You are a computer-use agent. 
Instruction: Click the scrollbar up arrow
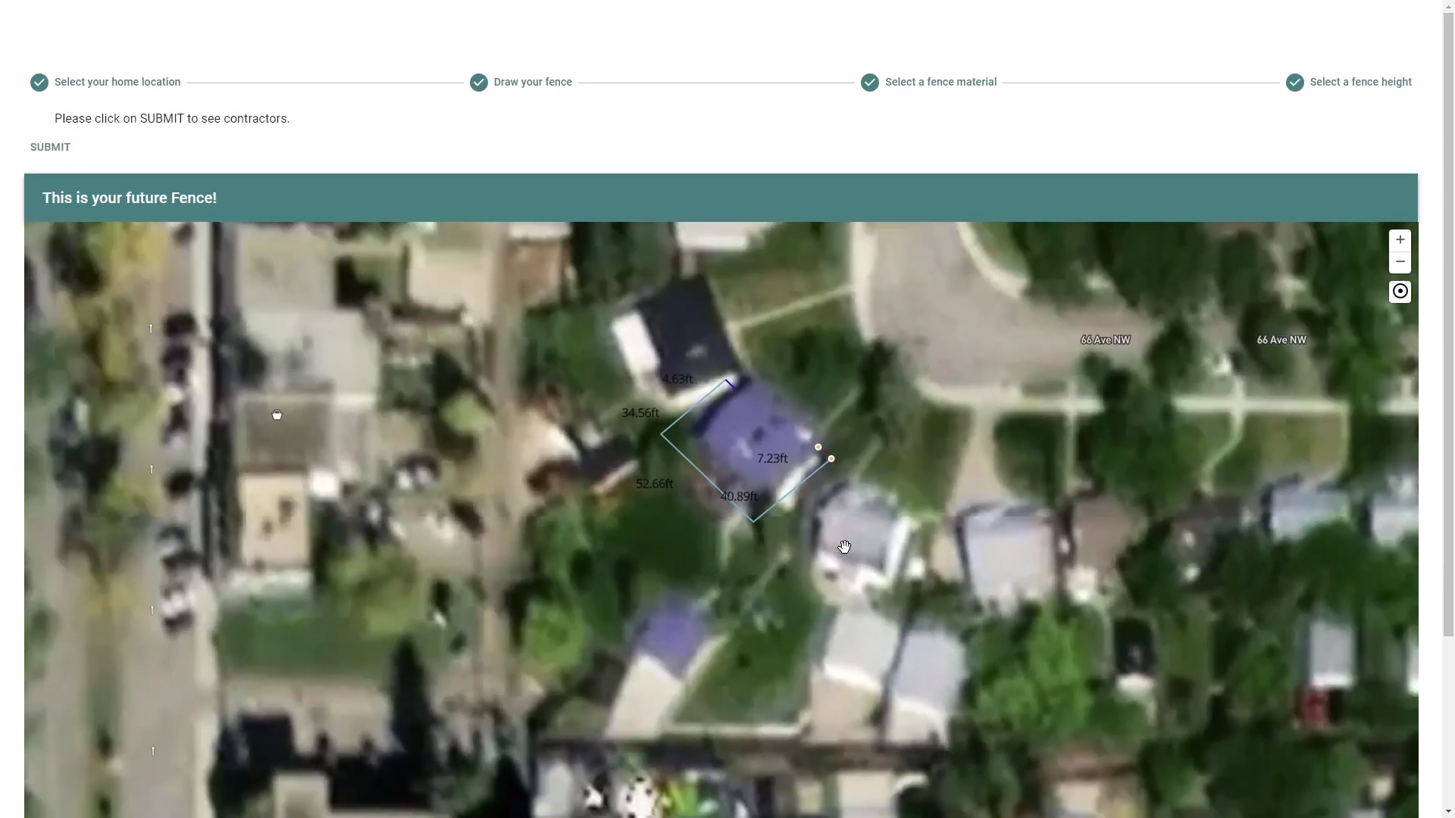coord(1448,6)
